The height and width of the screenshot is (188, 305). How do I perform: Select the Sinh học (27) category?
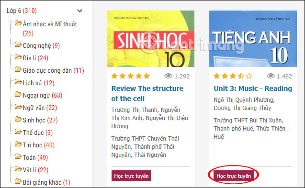[x=40, y=120]
